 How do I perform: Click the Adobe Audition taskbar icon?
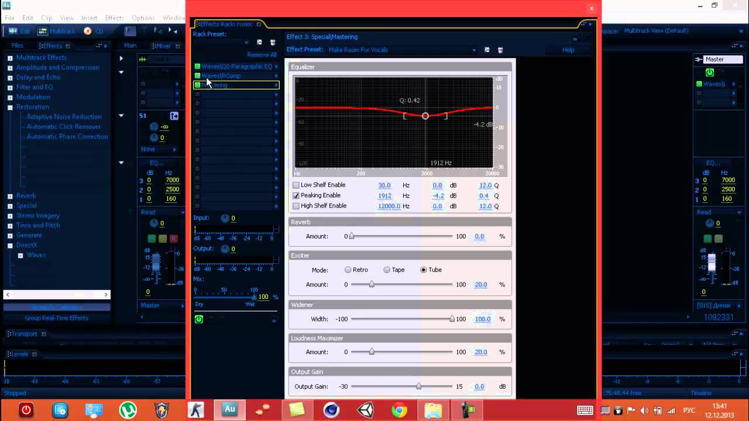pos(229,410)
